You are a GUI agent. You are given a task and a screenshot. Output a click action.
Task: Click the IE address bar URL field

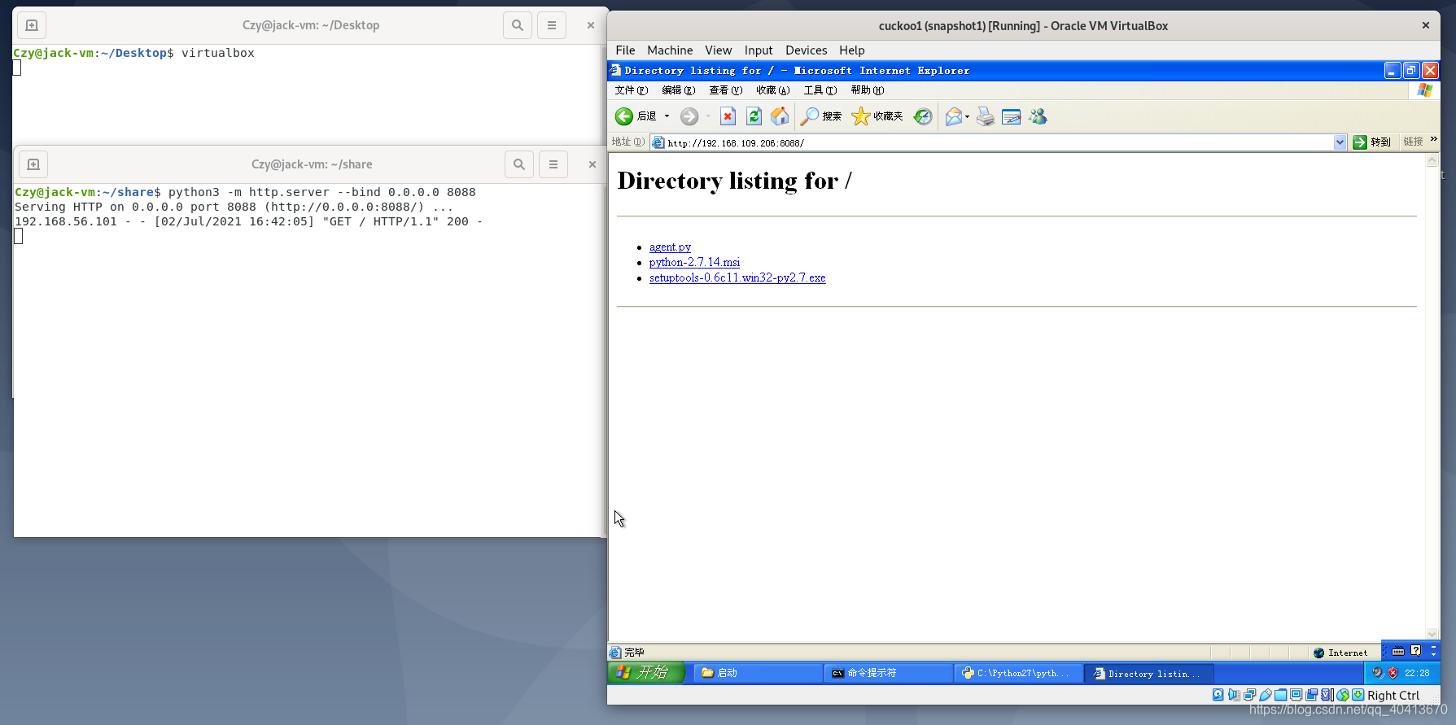[999, 142]
